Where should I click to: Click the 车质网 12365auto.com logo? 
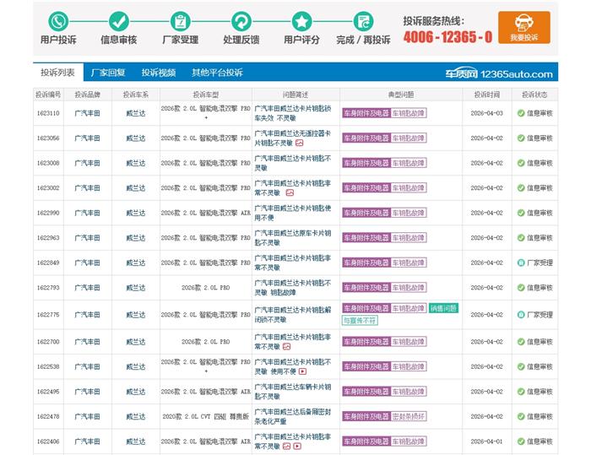[x=499, y=74]
